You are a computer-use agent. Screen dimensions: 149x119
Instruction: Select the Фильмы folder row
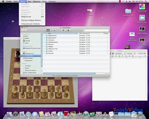coord(76,53)
